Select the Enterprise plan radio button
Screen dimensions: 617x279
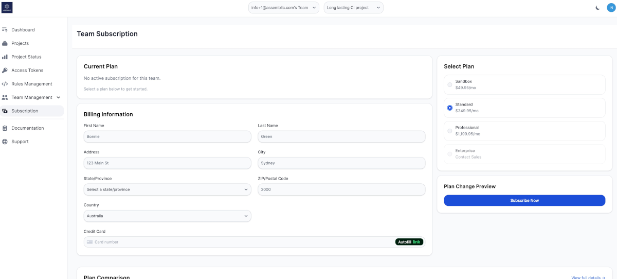click(x=450, y=154)
